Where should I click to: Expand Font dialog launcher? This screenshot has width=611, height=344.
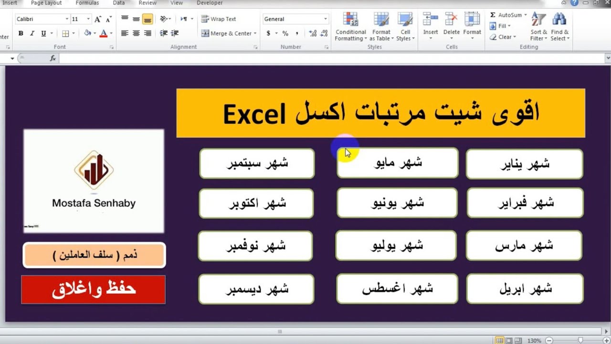[112, 47]
